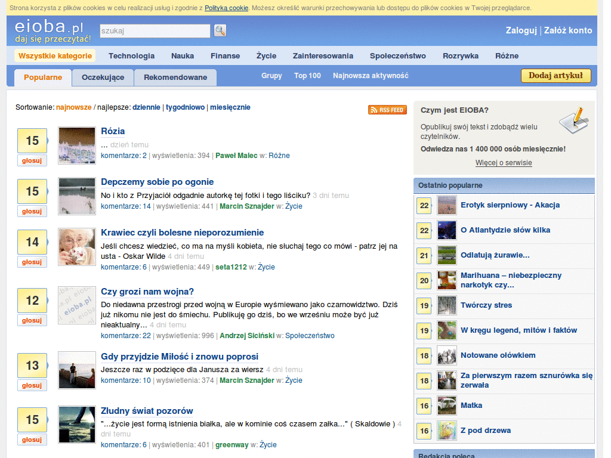Vote głosuj for Gdy przyjdzie Miłość
611x458 pixels.
[32, 385]
